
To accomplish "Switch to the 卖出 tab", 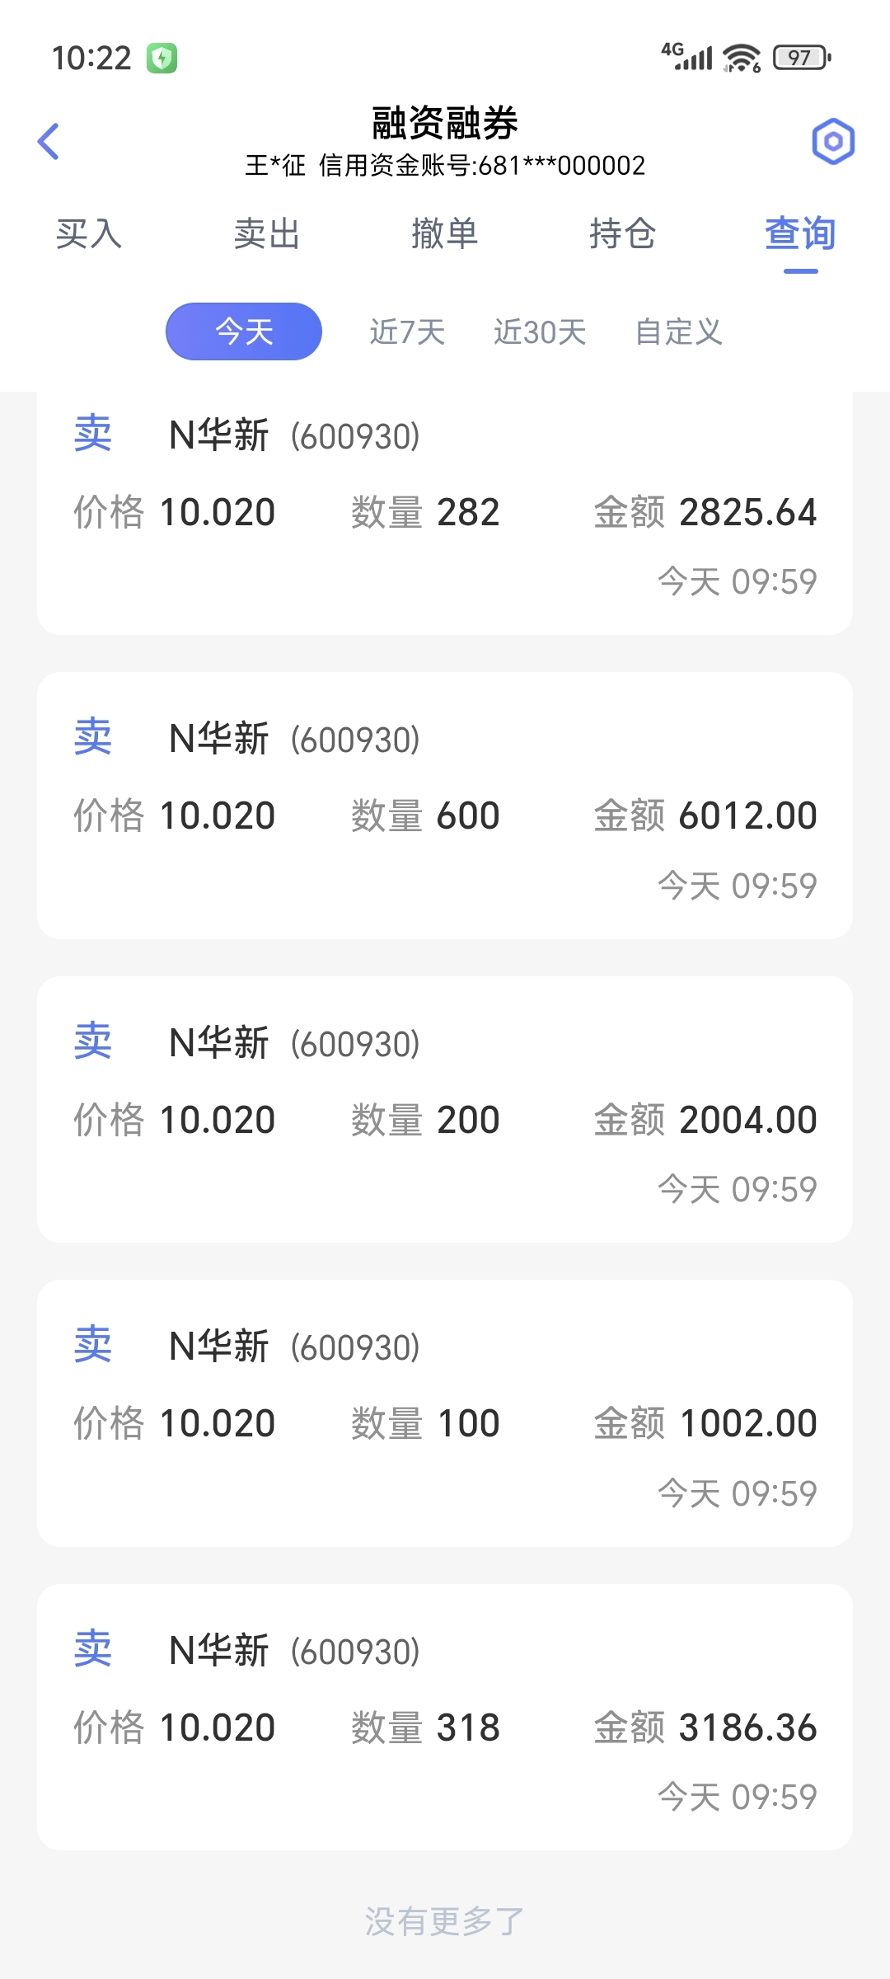I will coord(267,233).
